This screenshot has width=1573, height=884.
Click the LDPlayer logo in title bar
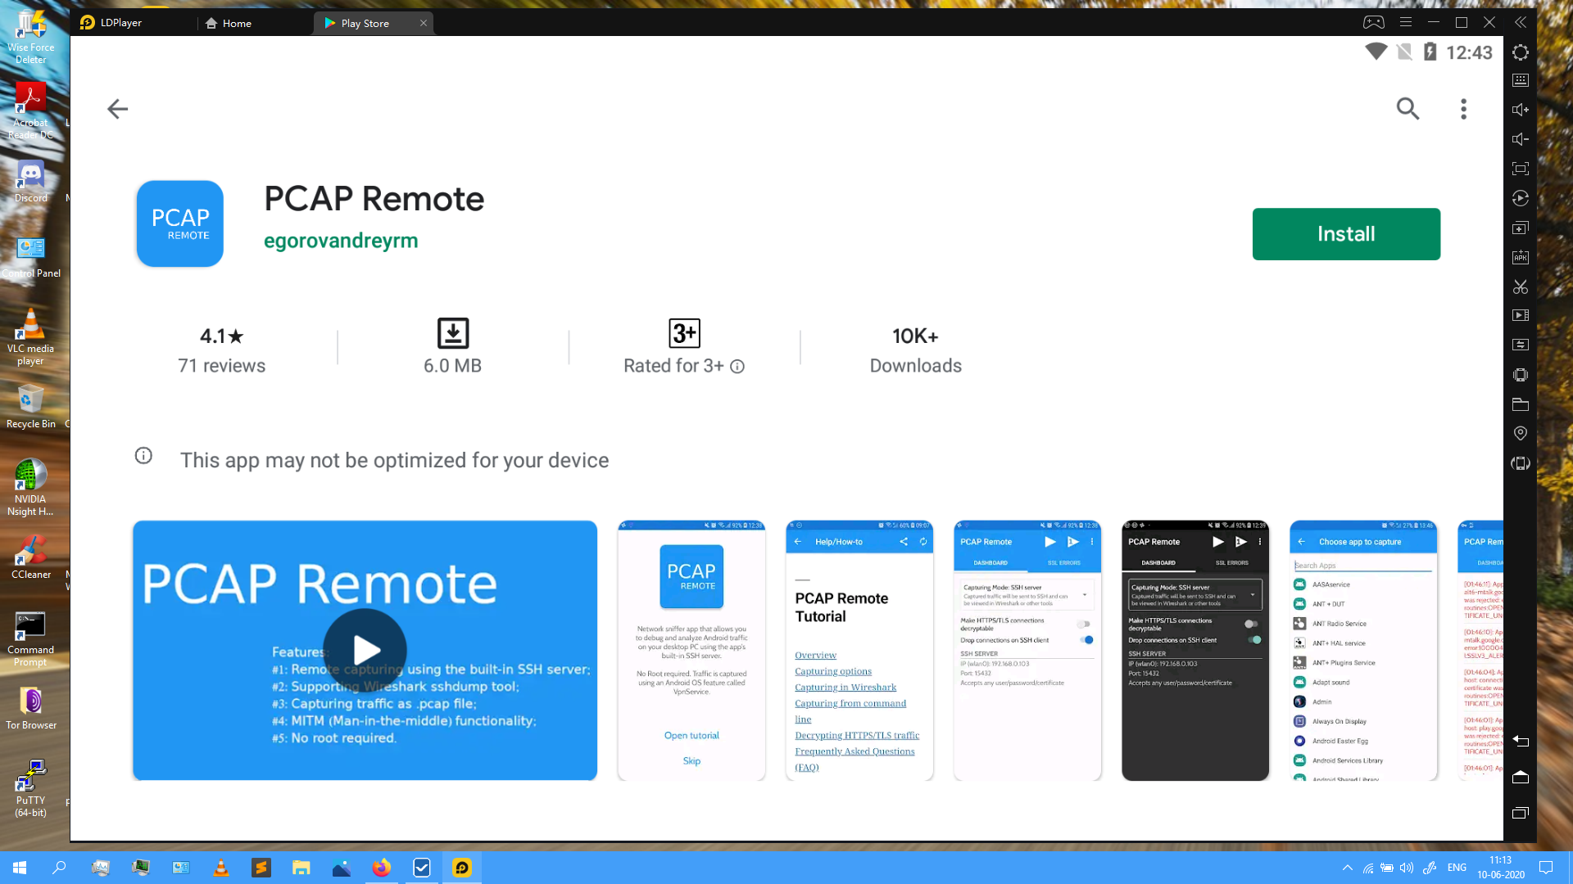coord(87,23)
